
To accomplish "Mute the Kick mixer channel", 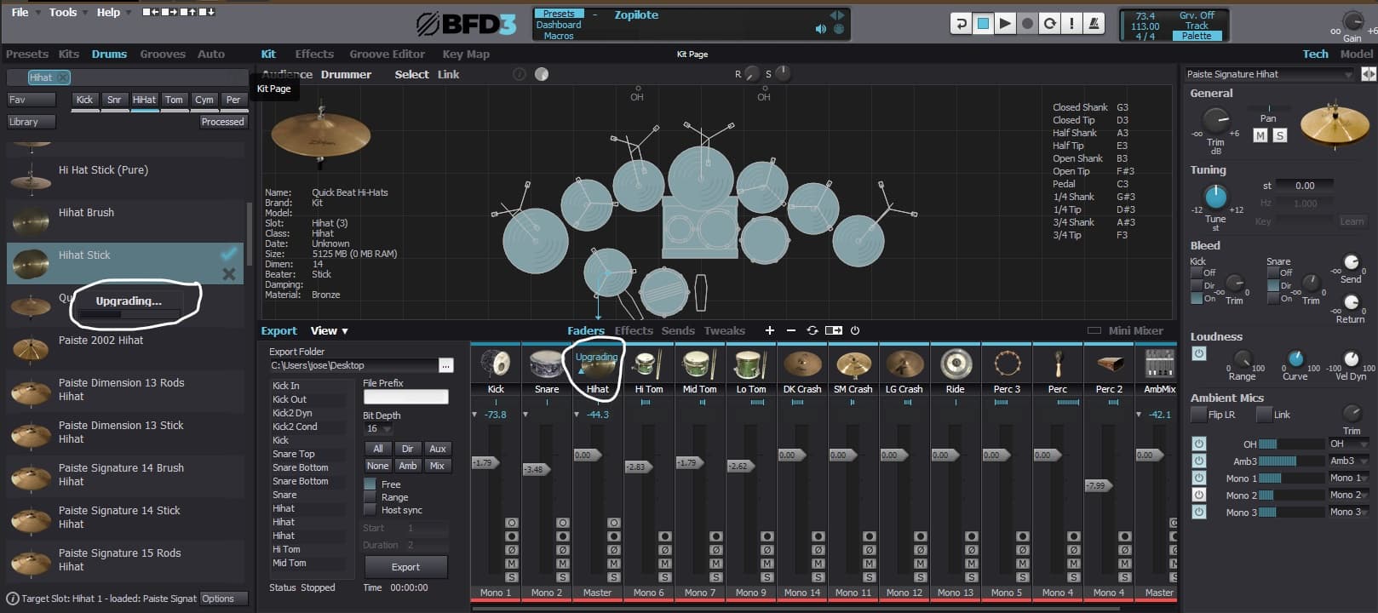I will tap(511, 564).
